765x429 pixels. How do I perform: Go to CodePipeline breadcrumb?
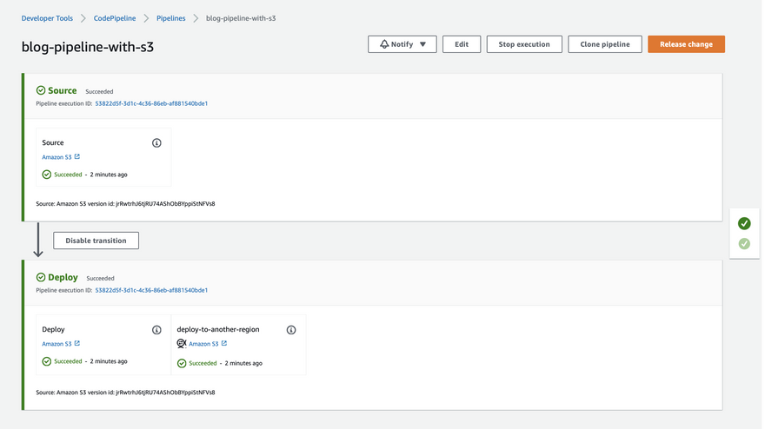[115, 18]
